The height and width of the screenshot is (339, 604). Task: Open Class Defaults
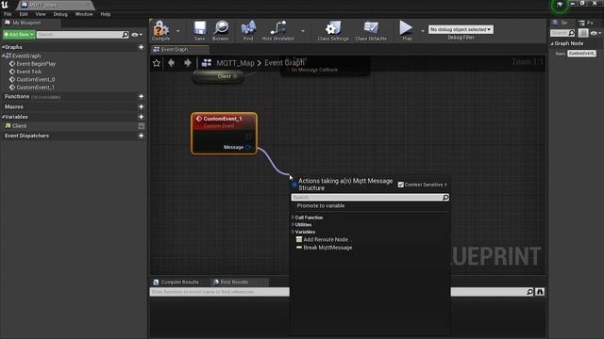coord(371,31)
